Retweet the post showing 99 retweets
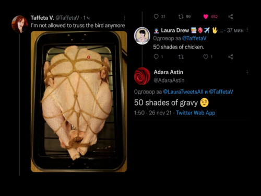The height and width of the screenshot is (196, 261). point(181,17)
